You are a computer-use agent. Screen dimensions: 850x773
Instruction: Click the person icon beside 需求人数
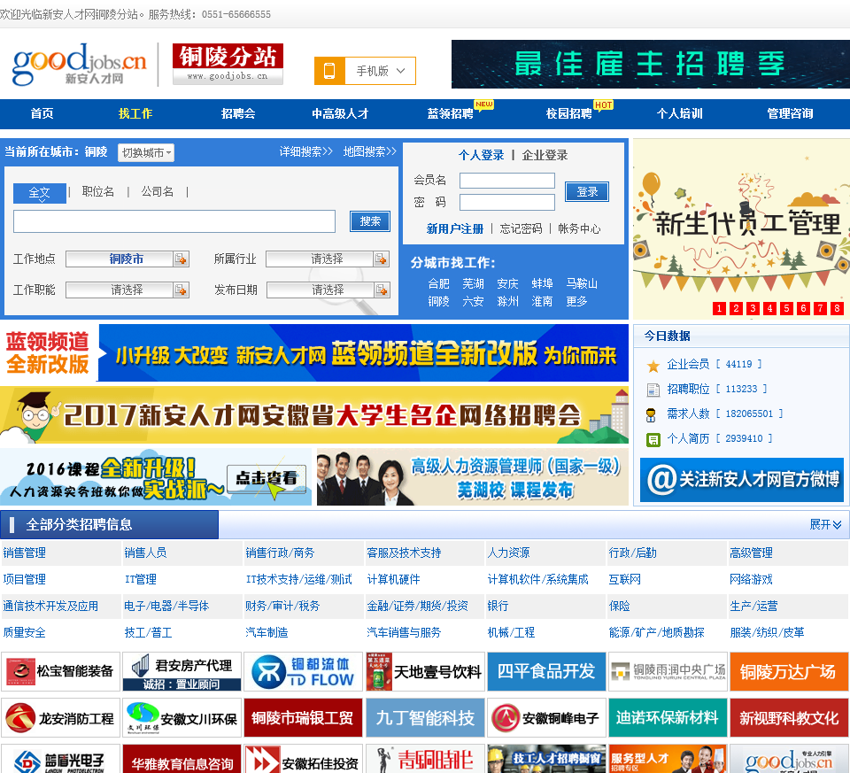point(651,415)
